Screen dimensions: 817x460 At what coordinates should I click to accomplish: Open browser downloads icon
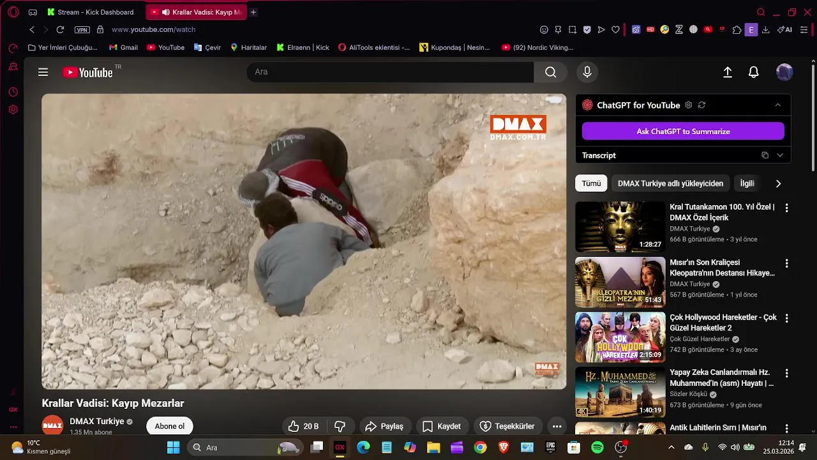766,29
